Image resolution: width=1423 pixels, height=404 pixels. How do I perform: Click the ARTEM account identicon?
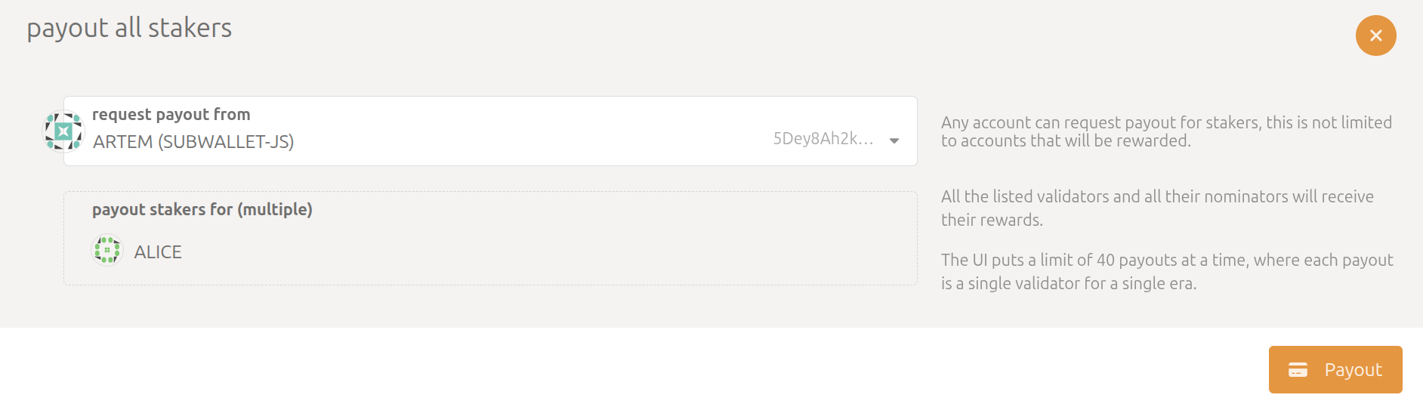pyautogui.click(x=63, y=131)
